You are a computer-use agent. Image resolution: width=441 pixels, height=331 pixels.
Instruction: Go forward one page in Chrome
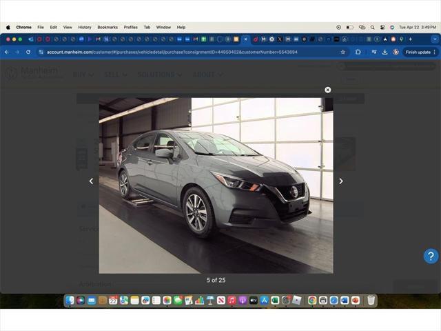click(x=17, y=52)
